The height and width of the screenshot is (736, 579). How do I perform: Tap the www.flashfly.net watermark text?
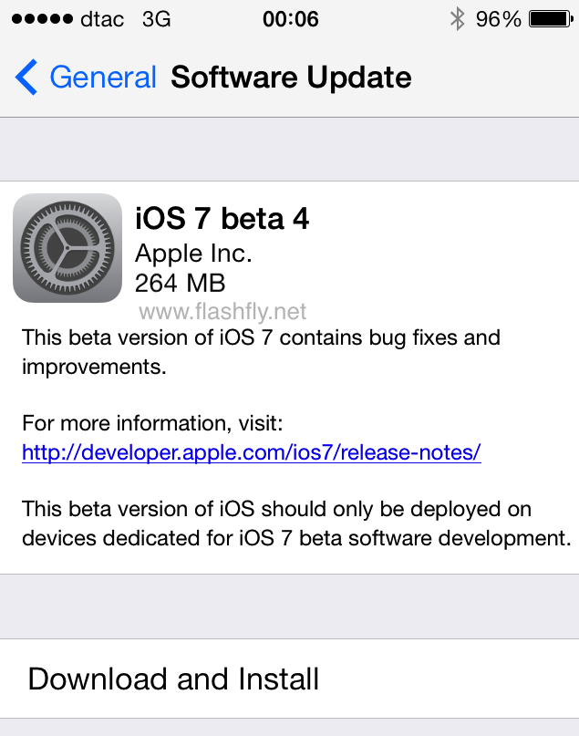[222, 312]
